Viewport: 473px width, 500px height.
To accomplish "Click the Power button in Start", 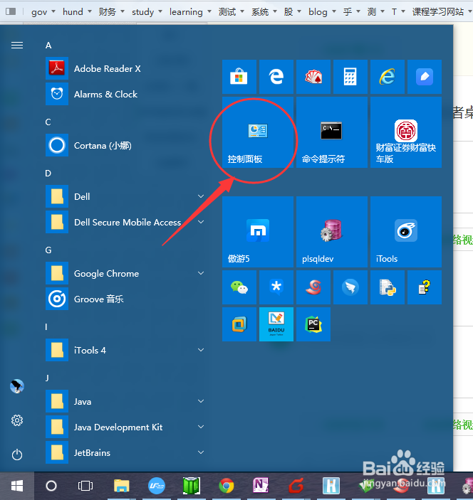I will pyautogui.click(x=17, y=454).
